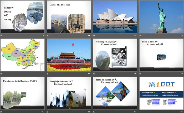Screen dimensions: 184x113
Task: Click animation star icon under slide 22
Action: click(48, 112)
